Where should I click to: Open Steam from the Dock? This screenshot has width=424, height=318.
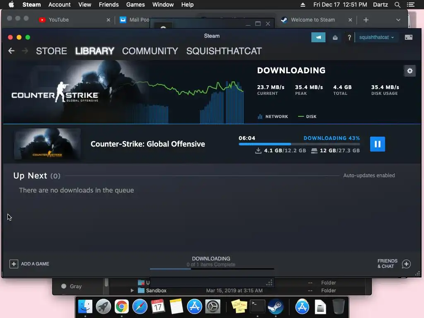pyautogui.click(x=275, y=307)
